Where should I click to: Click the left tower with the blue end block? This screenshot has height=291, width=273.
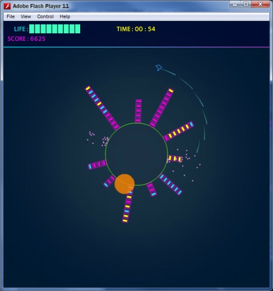click(97, 165)
